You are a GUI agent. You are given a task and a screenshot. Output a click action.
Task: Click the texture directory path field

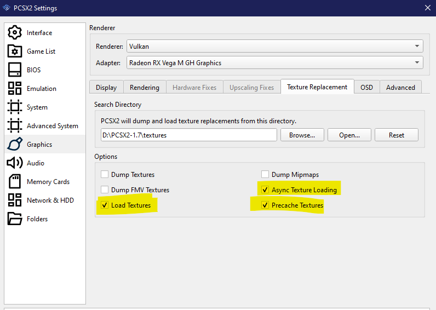[189, 135]
